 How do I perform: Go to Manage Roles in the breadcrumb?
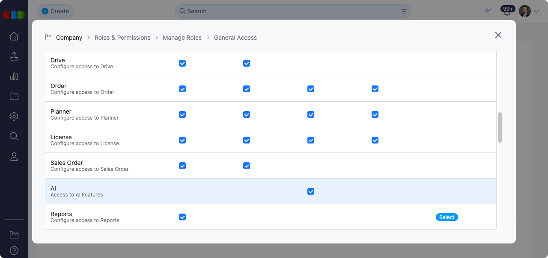pos(182,38)
